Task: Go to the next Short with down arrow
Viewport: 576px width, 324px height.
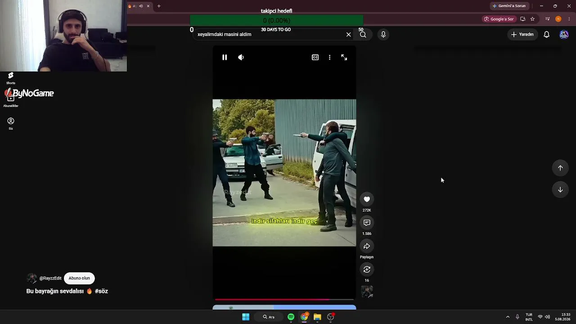Action: click(560, 189)
